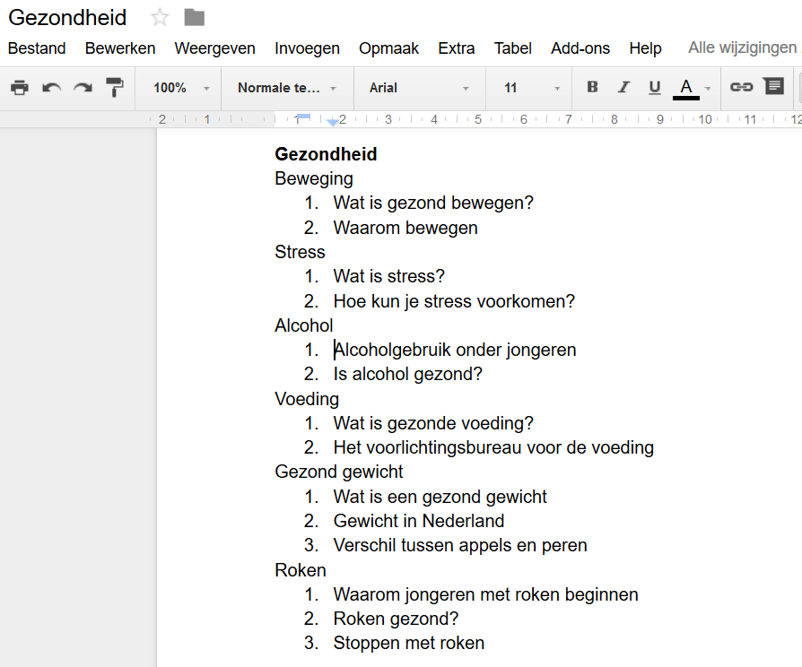The height and width of the screenshot is (667, 802).
Task: Undo the last action
Action: pos(51,88)
